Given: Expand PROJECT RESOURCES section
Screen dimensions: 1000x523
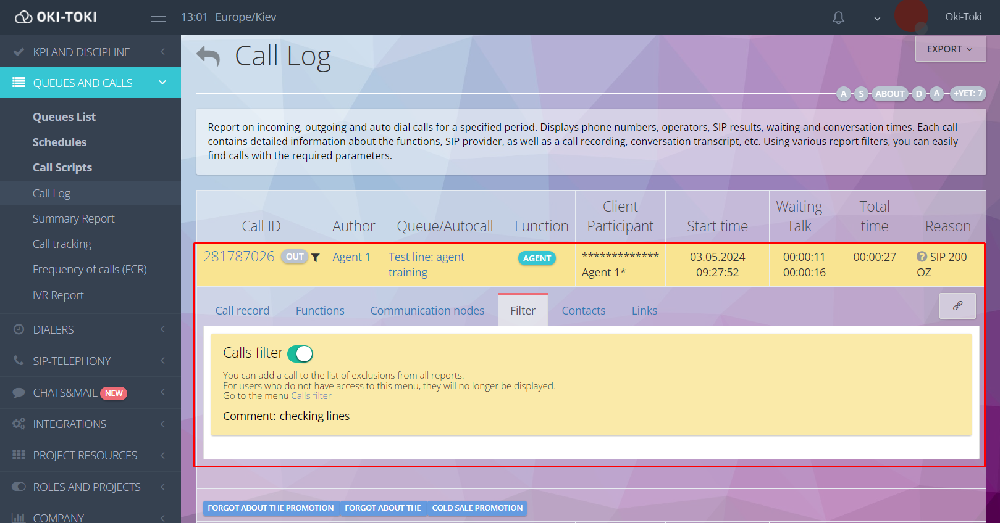Looking at the screenshot, I should tap(90, 455).
